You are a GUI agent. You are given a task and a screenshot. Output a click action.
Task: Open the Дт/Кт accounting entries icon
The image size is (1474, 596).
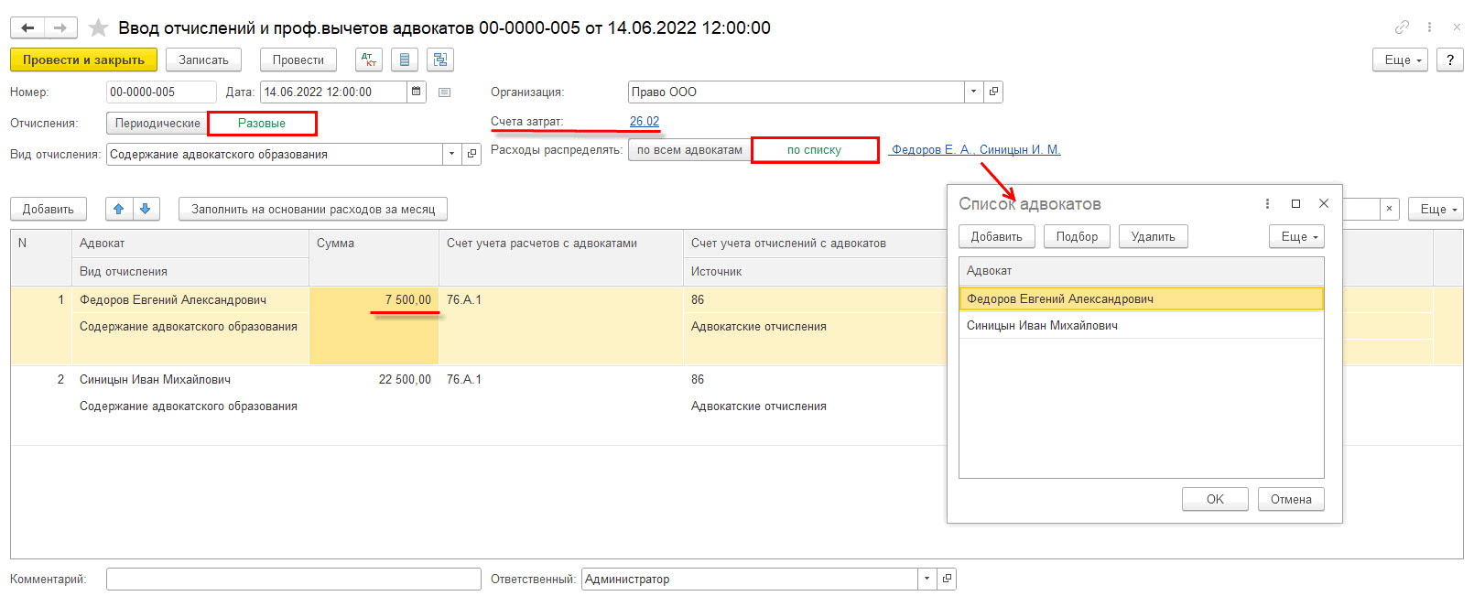[369, 60]
